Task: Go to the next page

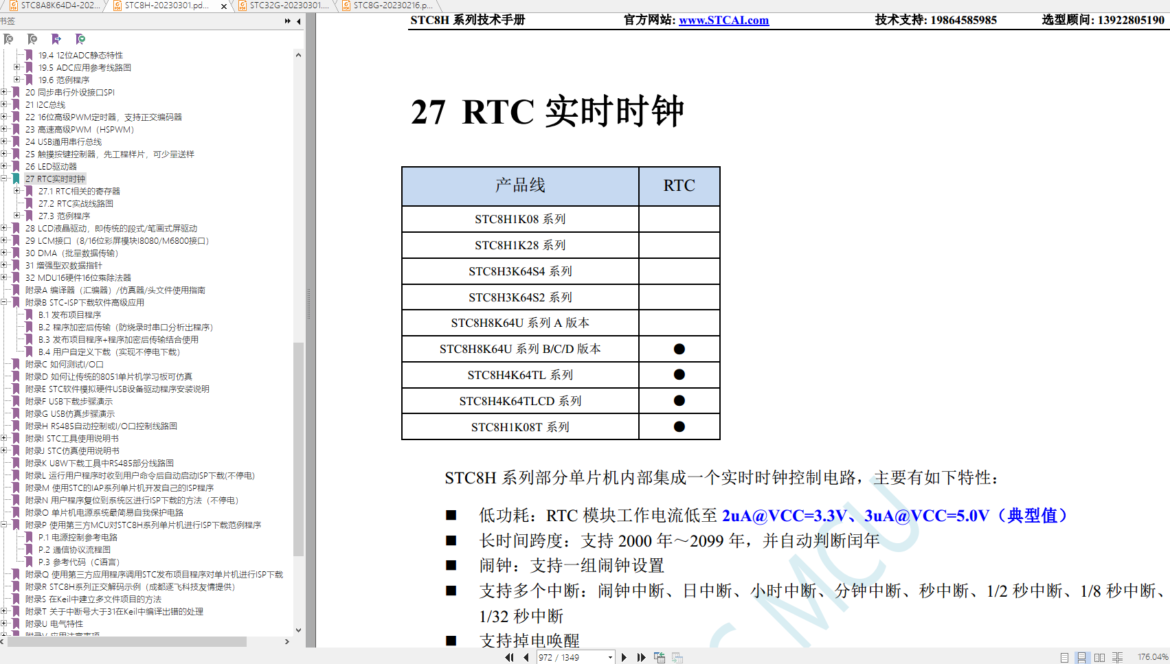Action: (x=624, y=657)
